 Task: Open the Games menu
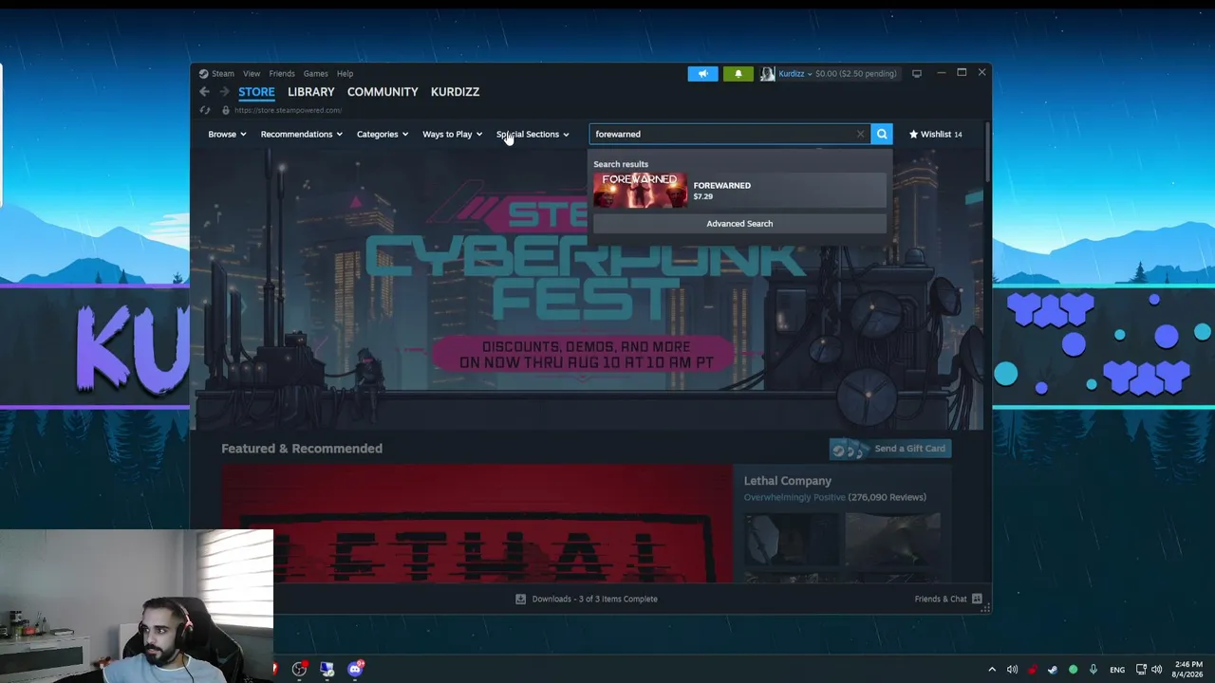pos(316,73)
